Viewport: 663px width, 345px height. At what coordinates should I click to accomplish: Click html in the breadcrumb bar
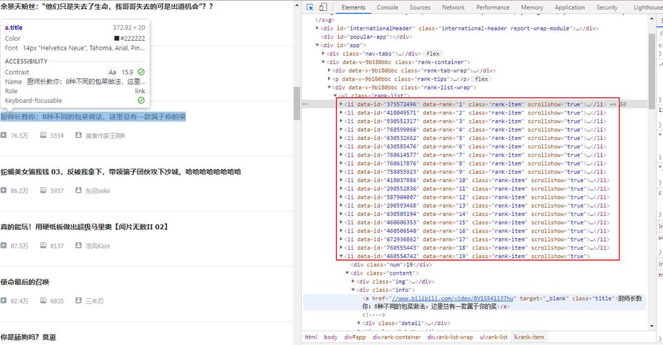(311, 337)
